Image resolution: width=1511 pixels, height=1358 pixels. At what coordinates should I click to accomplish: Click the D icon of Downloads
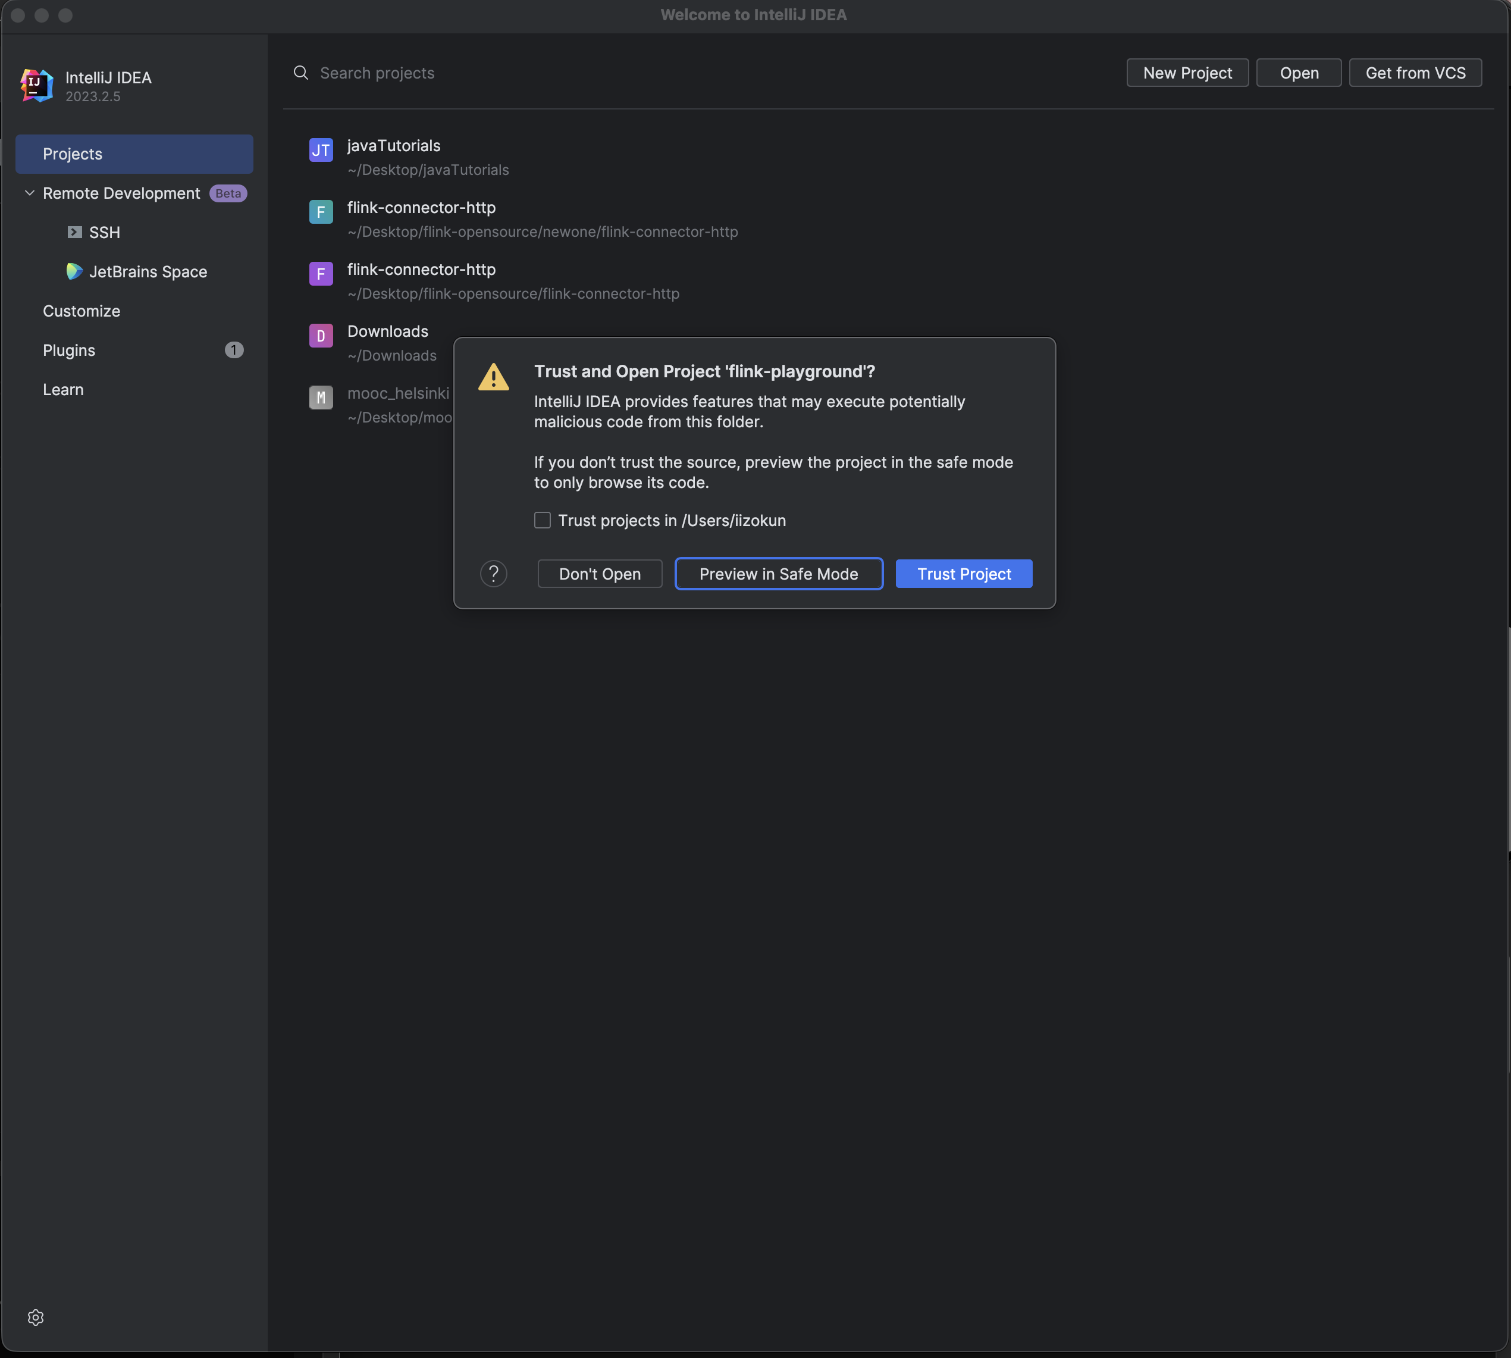321,336
